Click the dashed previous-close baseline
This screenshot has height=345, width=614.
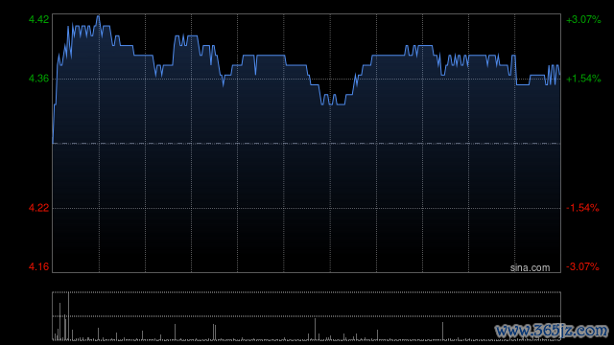[x=307, y=144]
